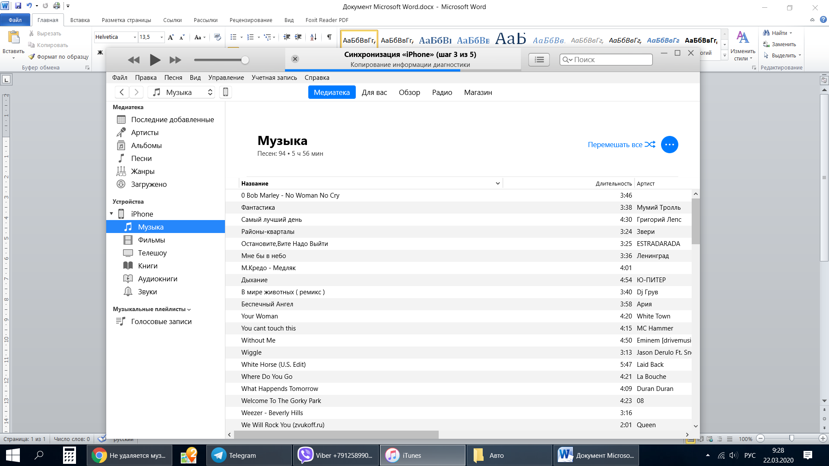Screen dimensions: 829x466
Task: Open the iTunes Up Next list icon
Action: pyautogui.click(x=539, y=60)
